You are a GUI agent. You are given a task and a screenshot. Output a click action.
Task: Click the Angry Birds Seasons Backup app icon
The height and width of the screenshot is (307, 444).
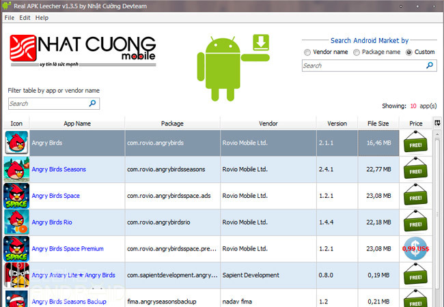tap(16, 299)
